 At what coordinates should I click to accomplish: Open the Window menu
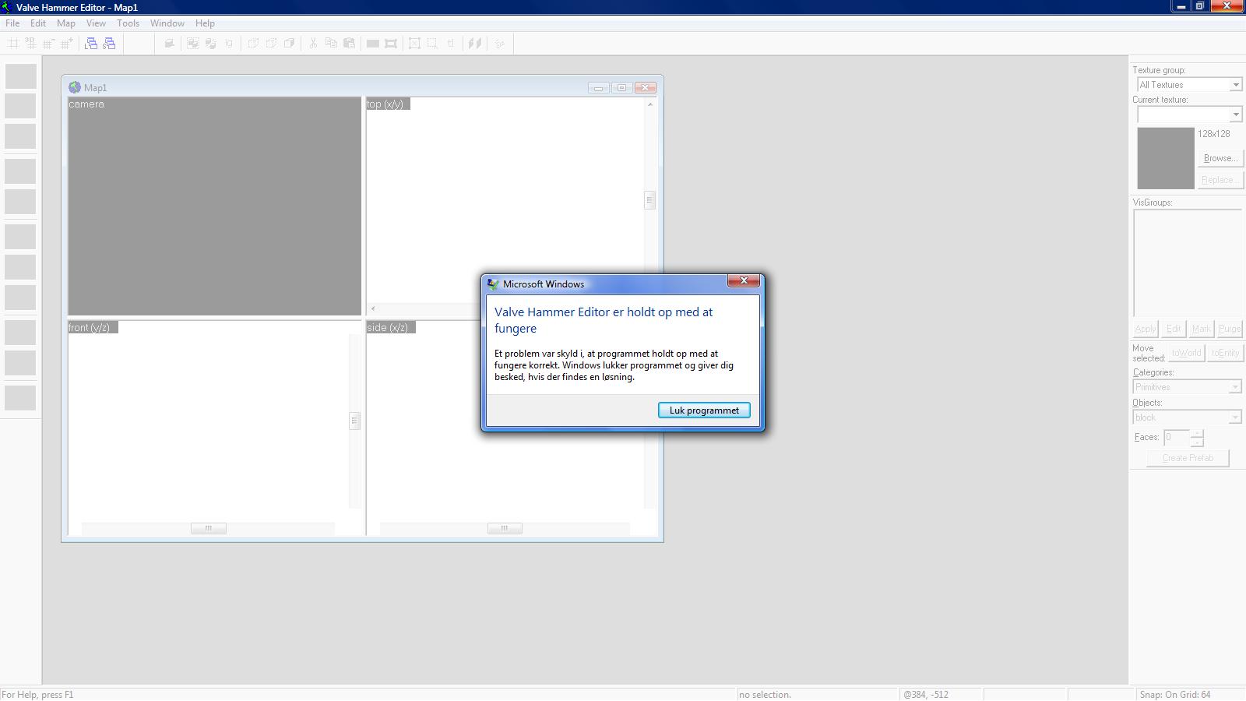167,23
